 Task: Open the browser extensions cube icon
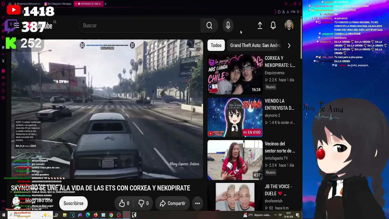(279, 12)
